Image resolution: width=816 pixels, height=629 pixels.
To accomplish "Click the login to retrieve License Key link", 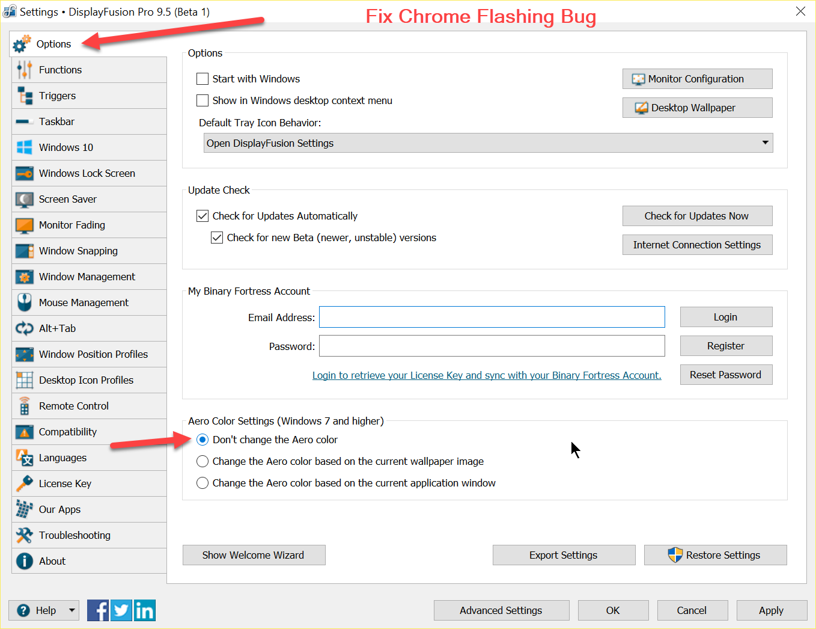I will click(487, 375).
